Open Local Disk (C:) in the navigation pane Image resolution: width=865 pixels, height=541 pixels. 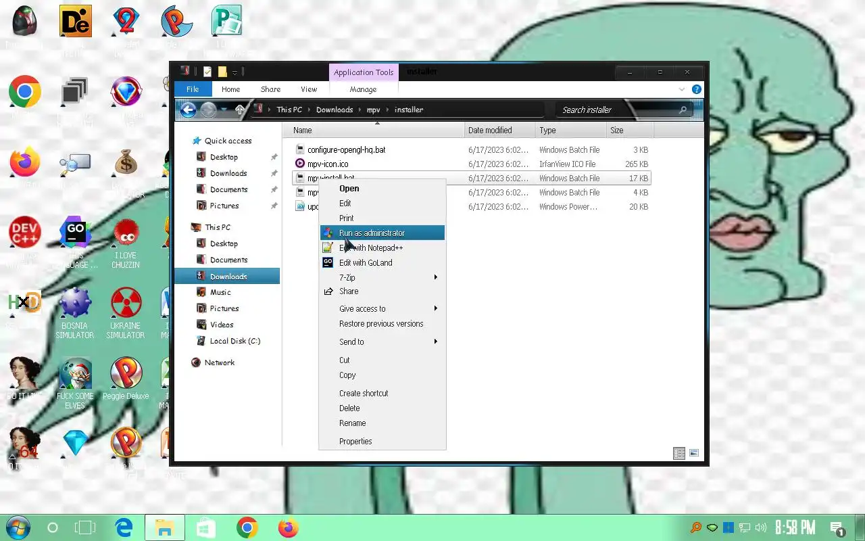point(234,341)
